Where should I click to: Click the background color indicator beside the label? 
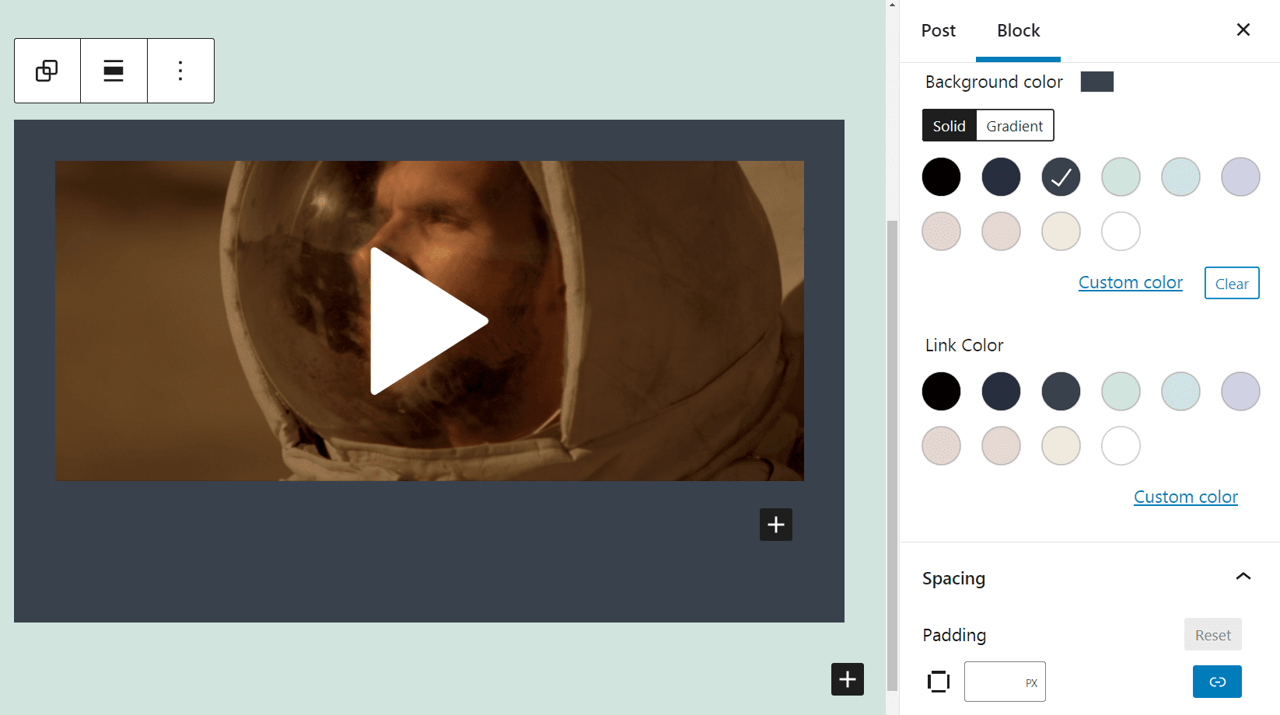click(x=1096, y=81)
